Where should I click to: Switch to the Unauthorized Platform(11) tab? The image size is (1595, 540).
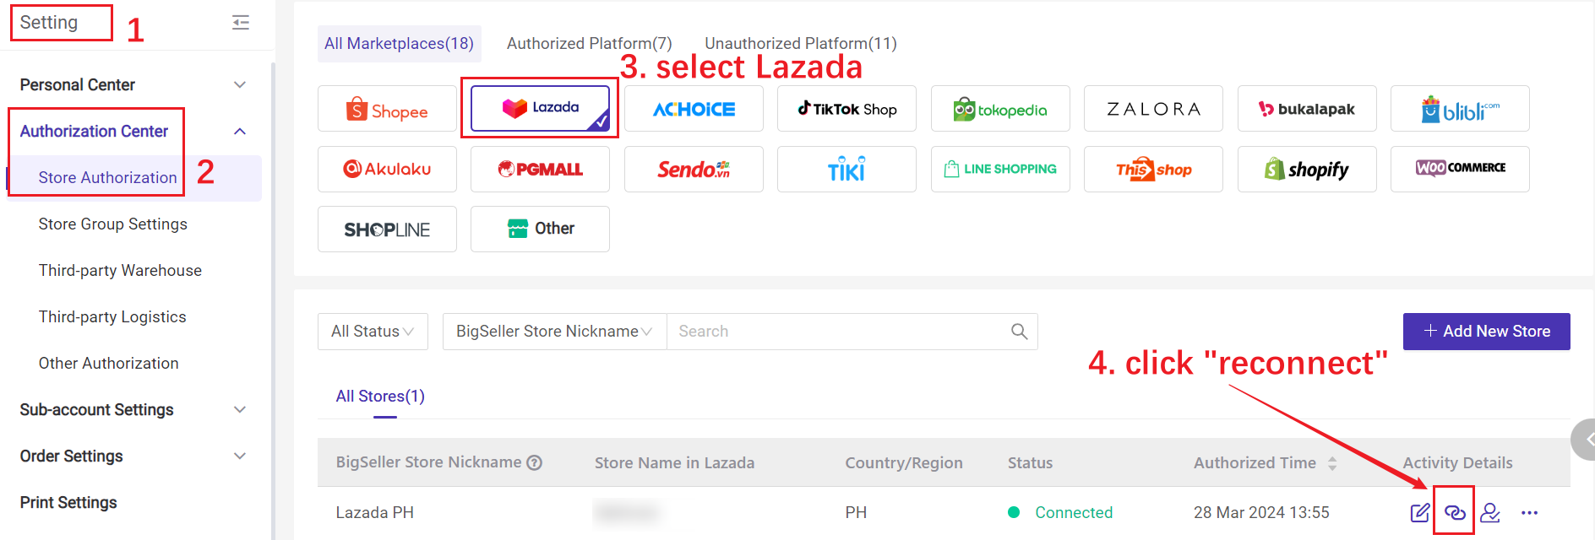pos(801,43)
